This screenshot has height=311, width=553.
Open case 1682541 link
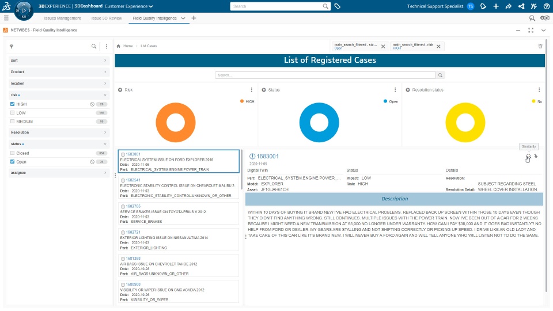pos(133,180)
